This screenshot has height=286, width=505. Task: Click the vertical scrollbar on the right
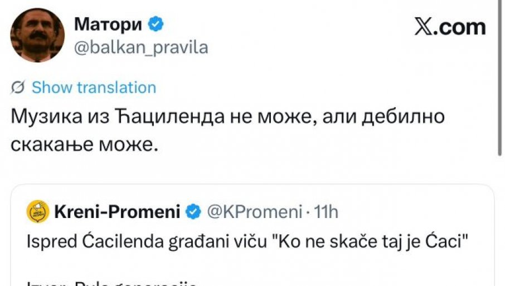point(498,78)
